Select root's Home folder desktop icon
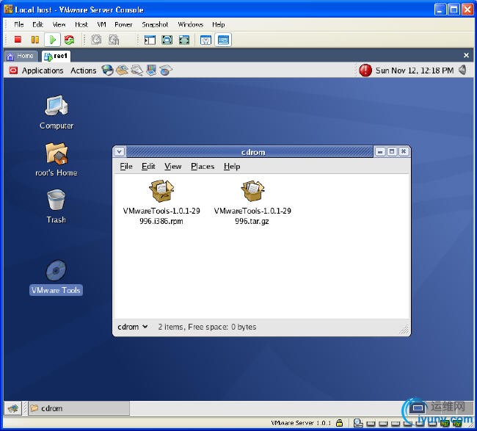The image size is (477, 431). click(x=57, y=160)
